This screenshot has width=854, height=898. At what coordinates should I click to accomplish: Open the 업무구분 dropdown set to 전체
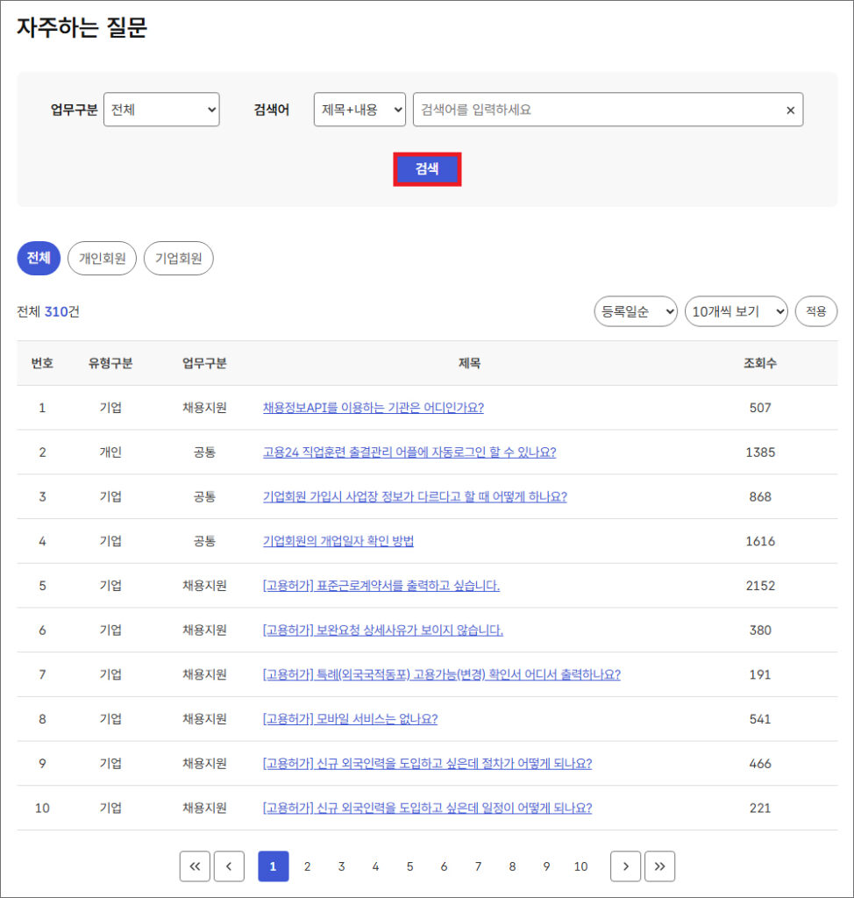[161, 110]
